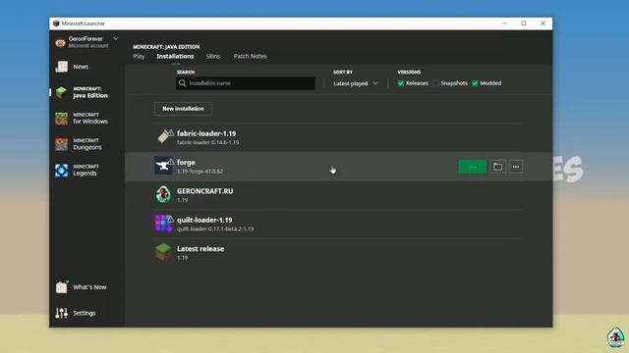Click fabric-loader-0.14.8-1.19 version text

(x=207, y=142)
